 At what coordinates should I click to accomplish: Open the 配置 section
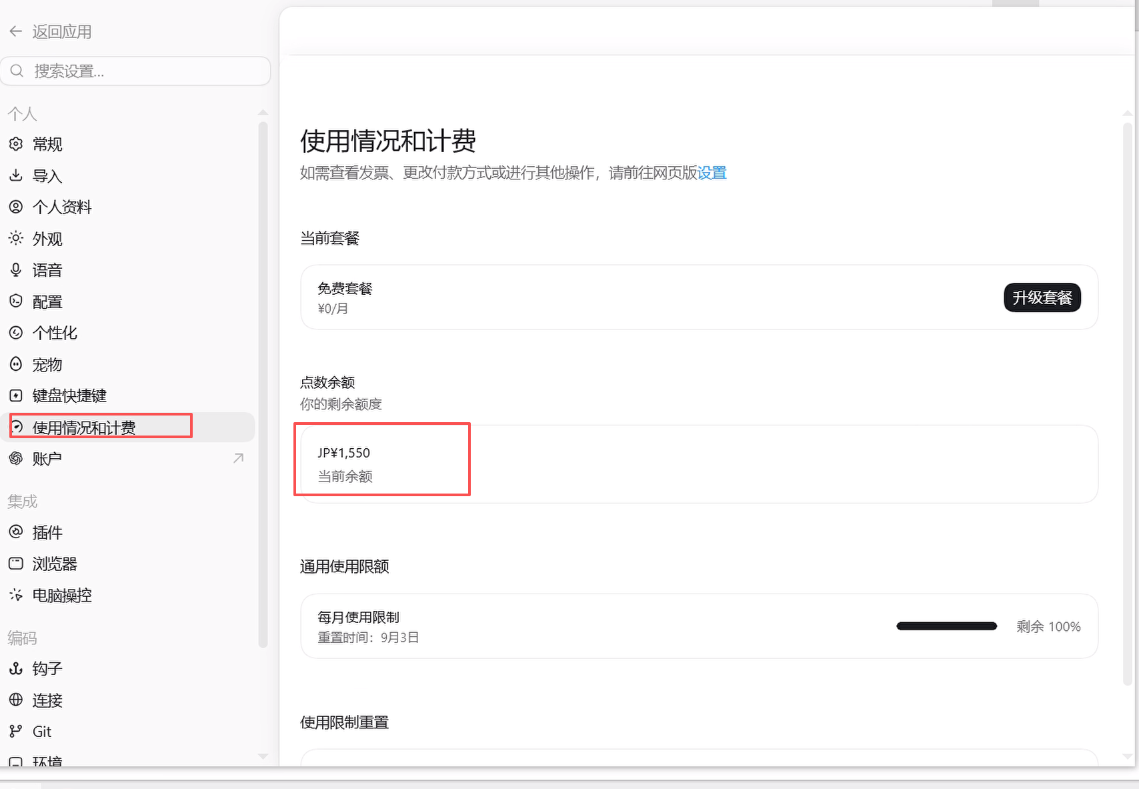[128, 301]
